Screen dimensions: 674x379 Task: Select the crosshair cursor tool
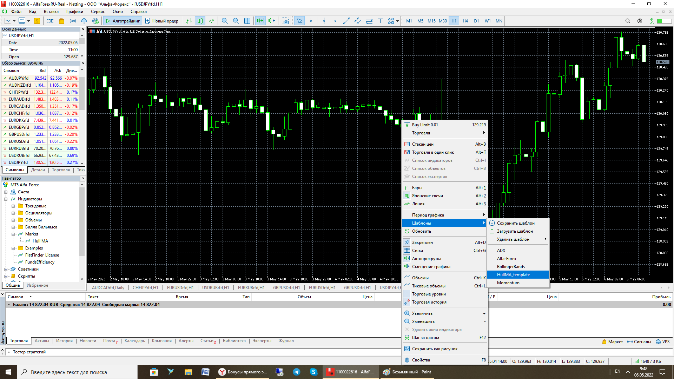coord(311,21)
